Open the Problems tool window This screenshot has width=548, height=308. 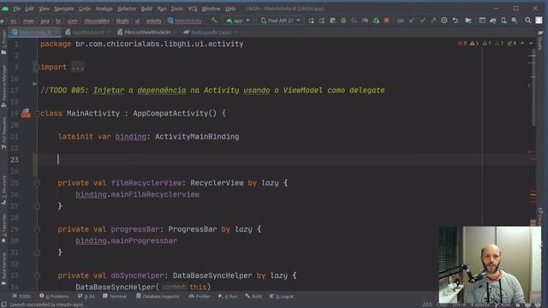[x=54, y=296]
